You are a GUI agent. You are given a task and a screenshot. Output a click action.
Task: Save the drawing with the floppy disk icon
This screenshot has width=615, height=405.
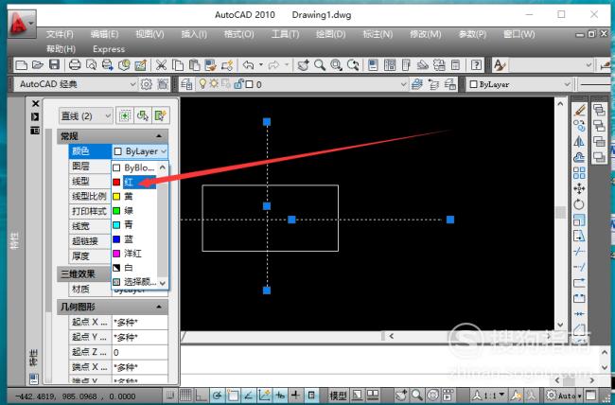point(54,64)
